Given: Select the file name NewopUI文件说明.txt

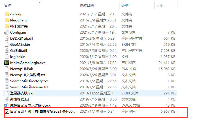Looking at the screenshot, I should point(28,75).
